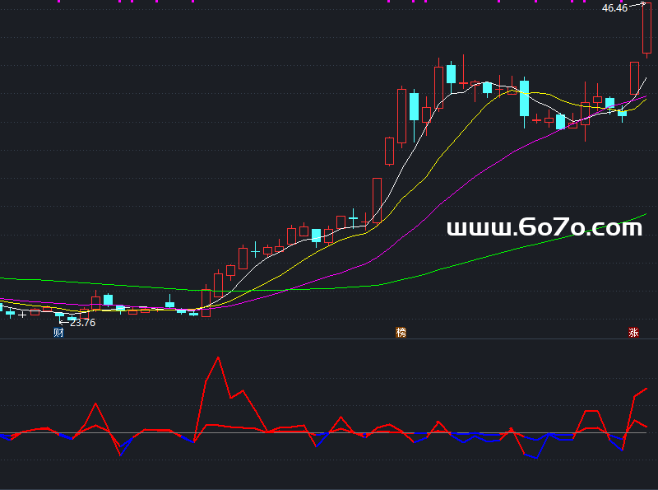This screenshot has height=490, width=658.
Task: Click the first magenta tick mark at top
Action: [59, 2]
